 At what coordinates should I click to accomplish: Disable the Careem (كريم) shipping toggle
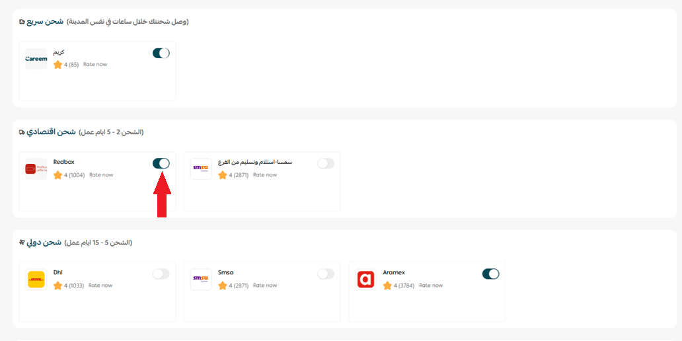point(161,53)
